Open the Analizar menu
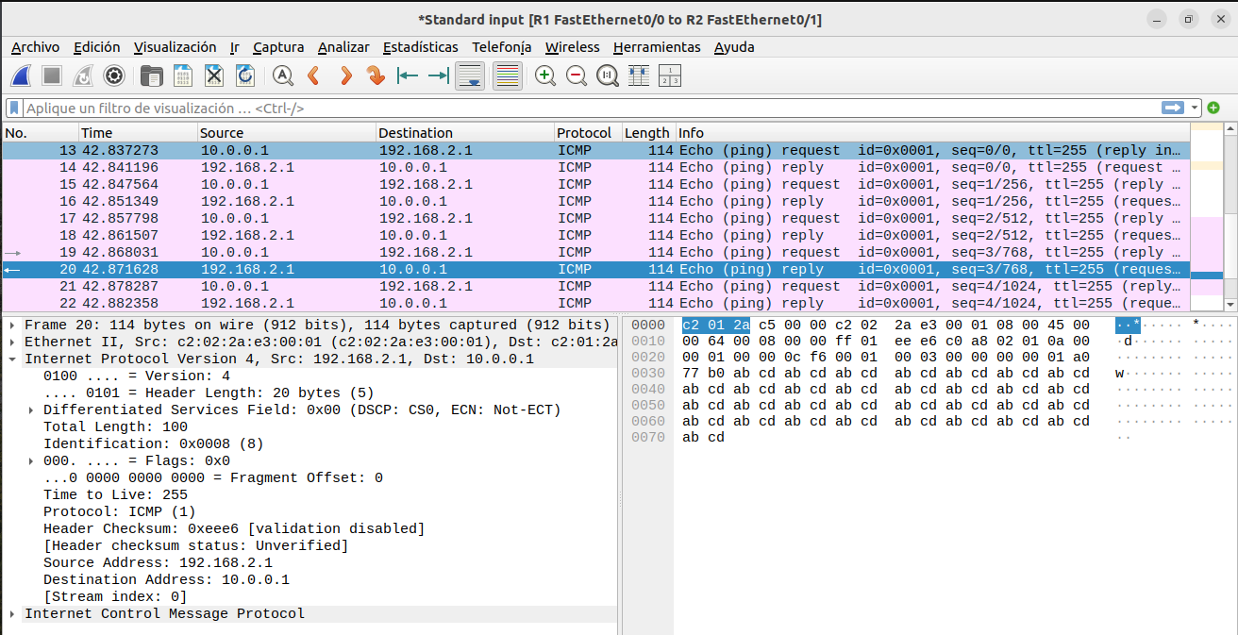This screenshot has height=635, width=1238. tap(343, 47)
